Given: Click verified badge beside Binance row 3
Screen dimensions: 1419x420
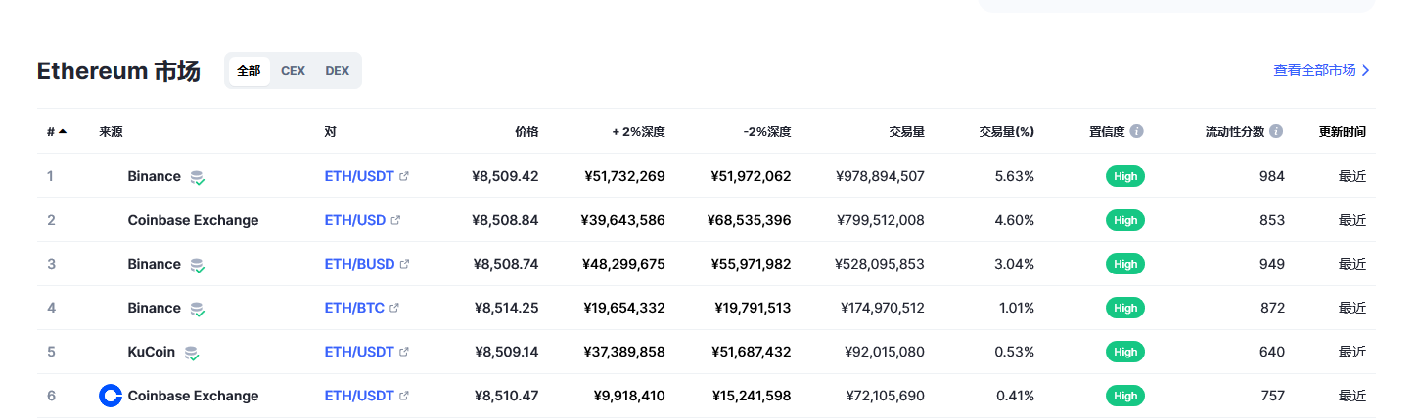Looking at the screenshot, I should pos(198,265).
